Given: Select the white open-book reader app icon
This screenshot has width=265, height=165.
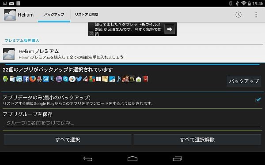Looking at the screenshot, I should 98,79.
